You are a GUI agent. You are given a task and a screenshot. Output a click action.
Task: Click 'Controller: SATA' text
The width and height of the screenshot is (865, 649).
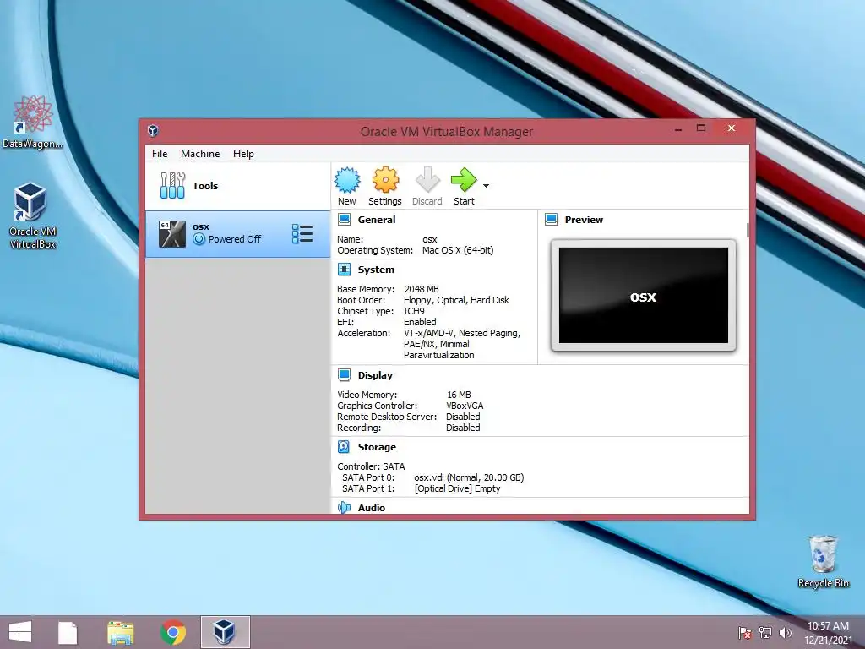[371, 466]
